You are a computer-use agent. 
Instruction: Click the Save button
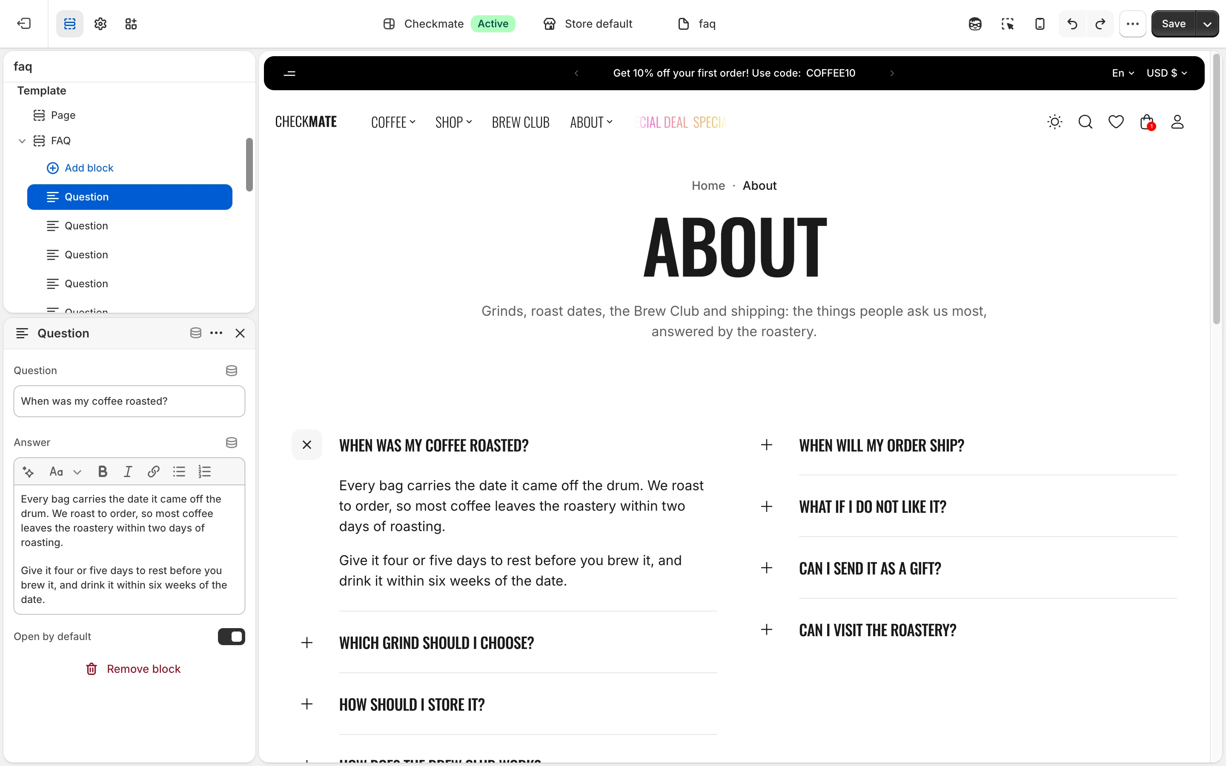click(x=1173, y=24)
